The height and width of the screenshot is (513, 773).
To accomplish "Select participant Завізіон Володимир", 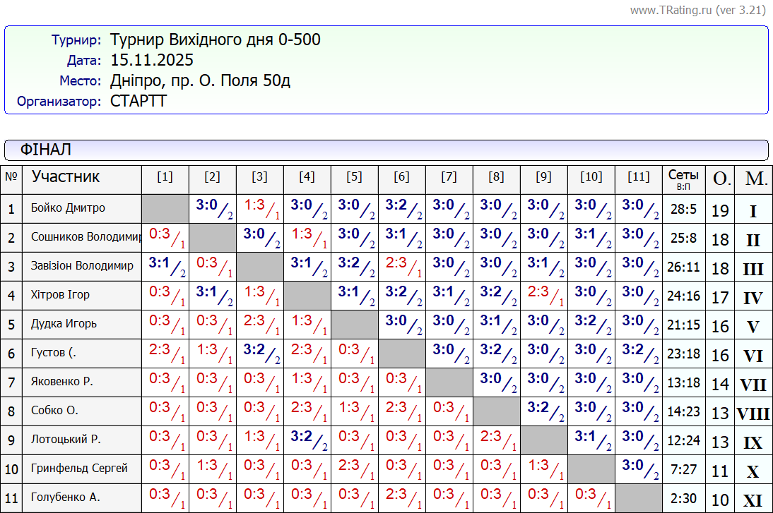I will [x=82, y=266].
